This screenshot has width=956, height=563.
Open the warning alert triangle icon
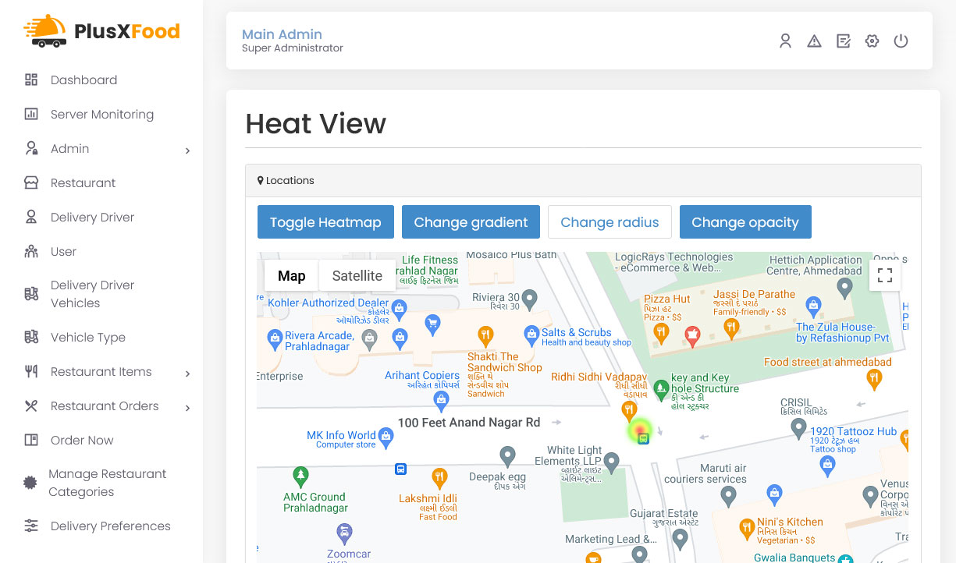pyautogui.click(x=814, y=41)
